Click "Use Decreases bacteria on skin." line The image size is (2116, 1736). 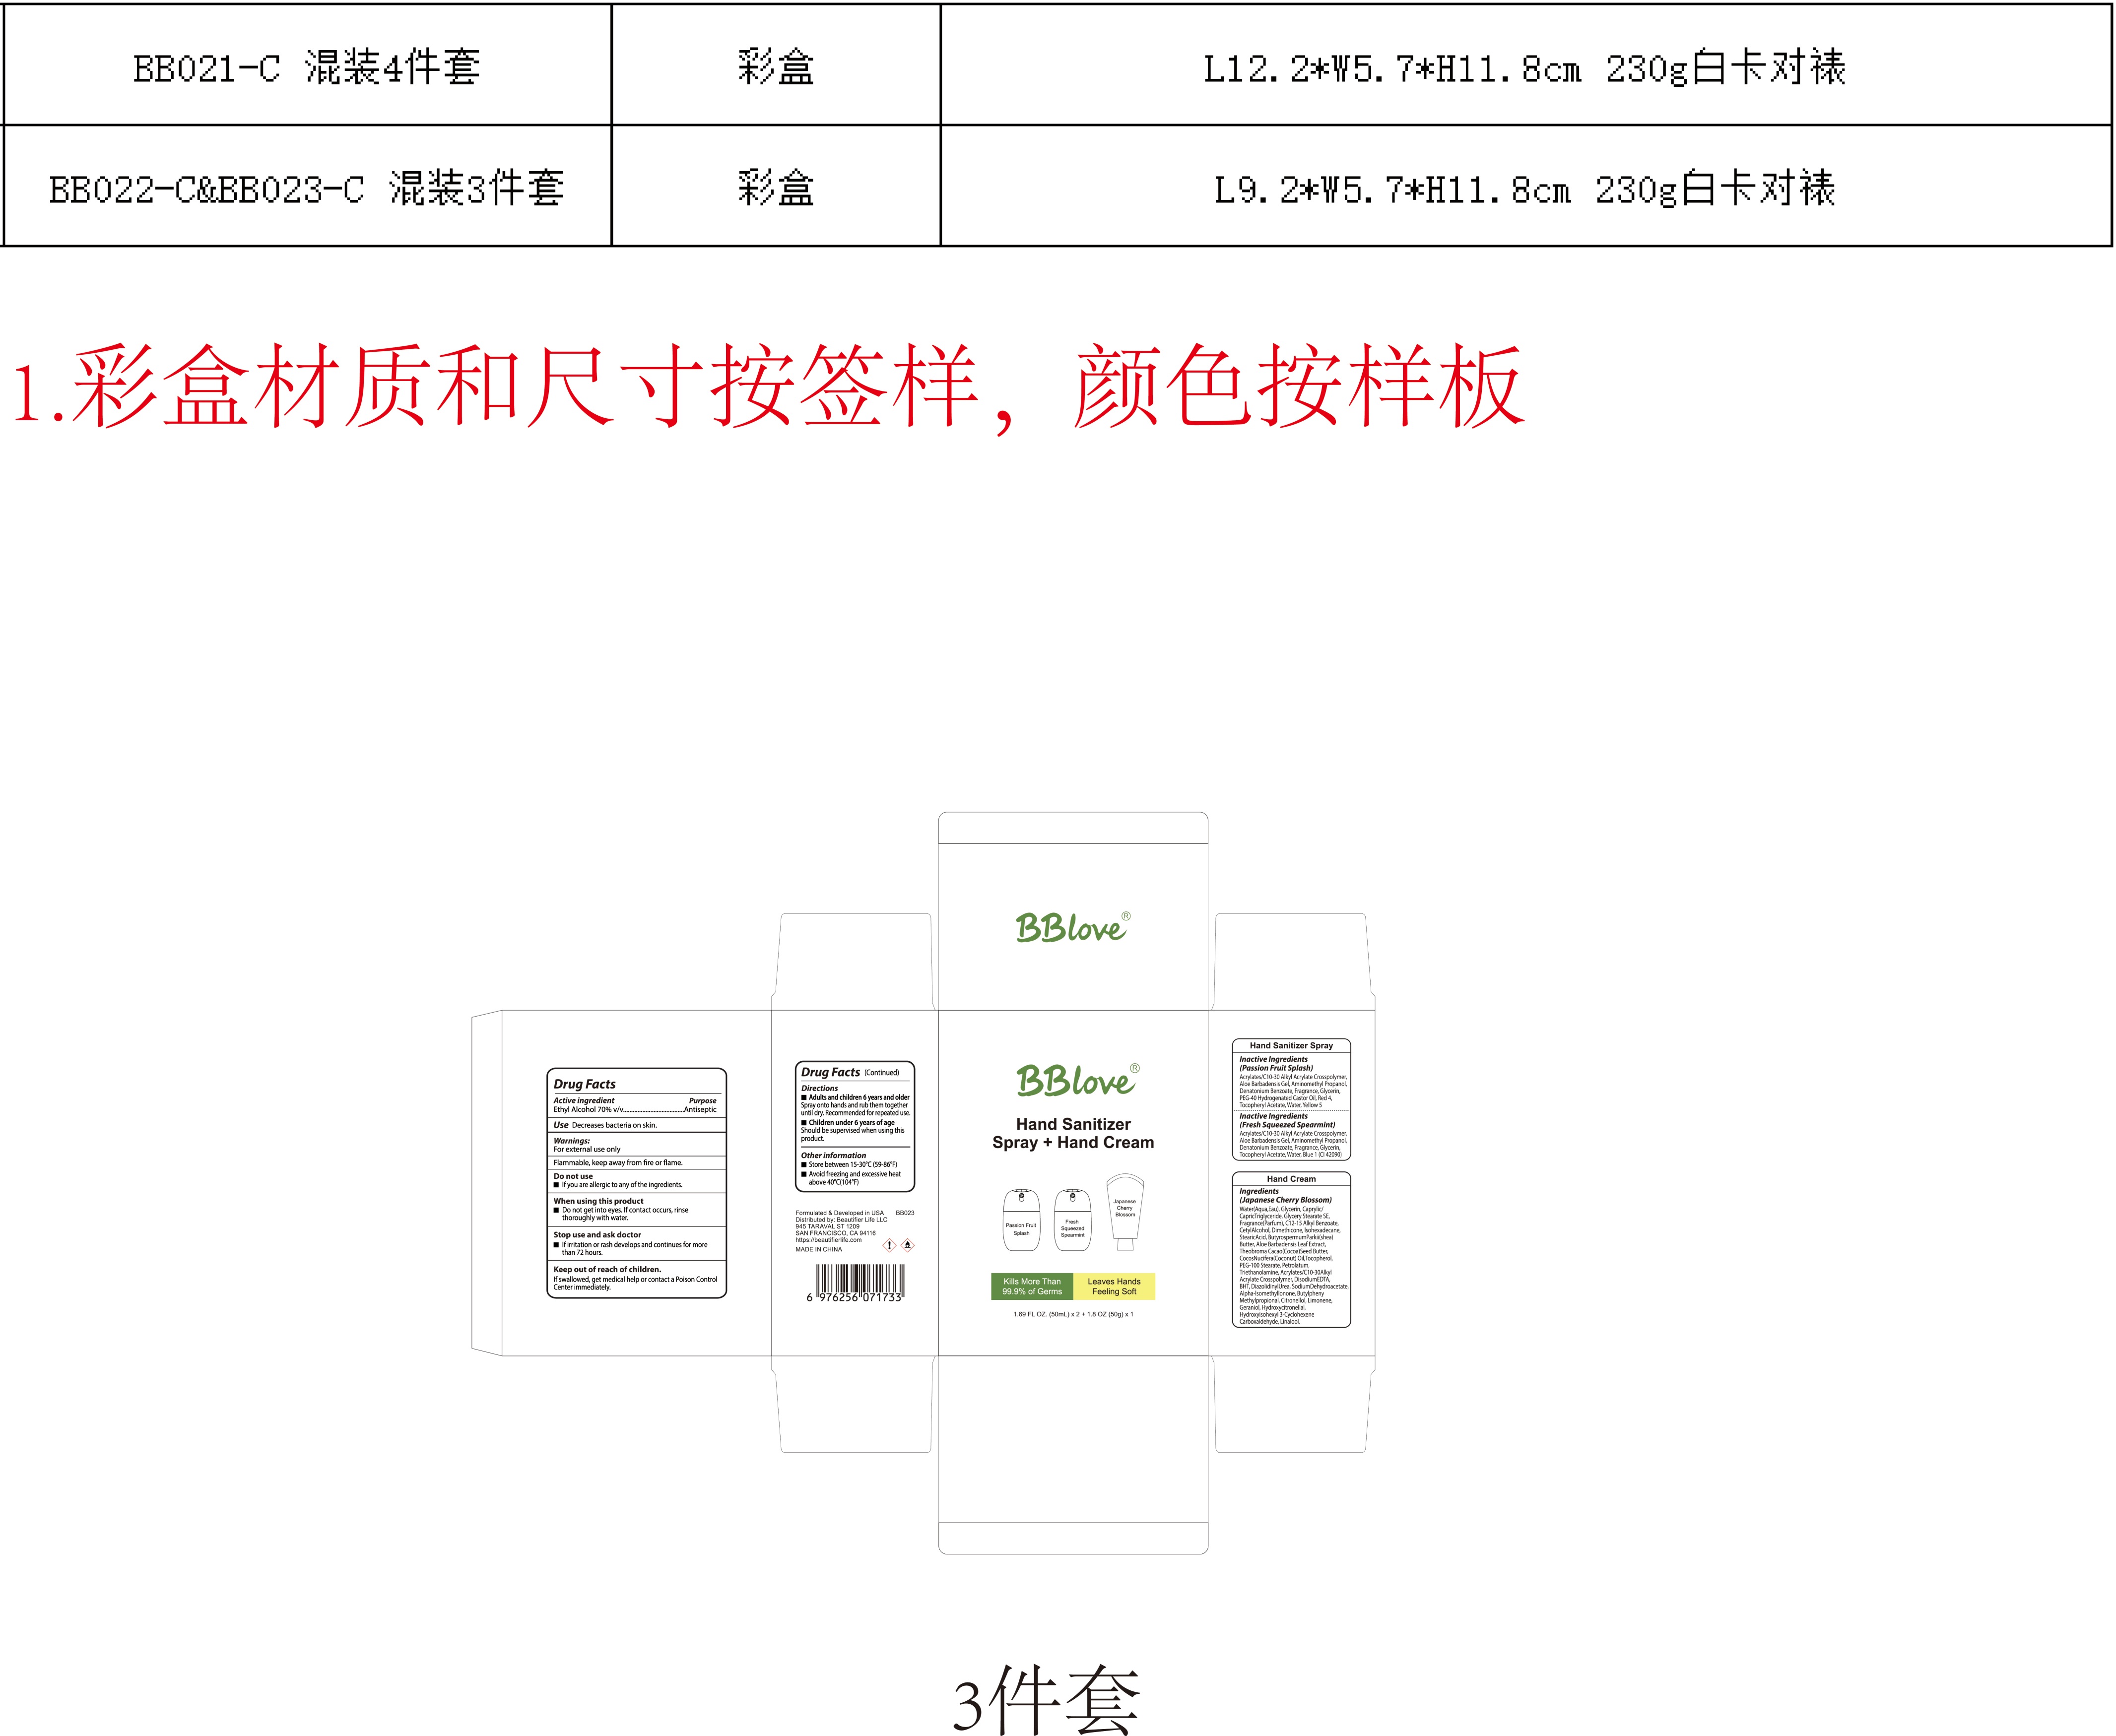click(x=605, y=1125)
